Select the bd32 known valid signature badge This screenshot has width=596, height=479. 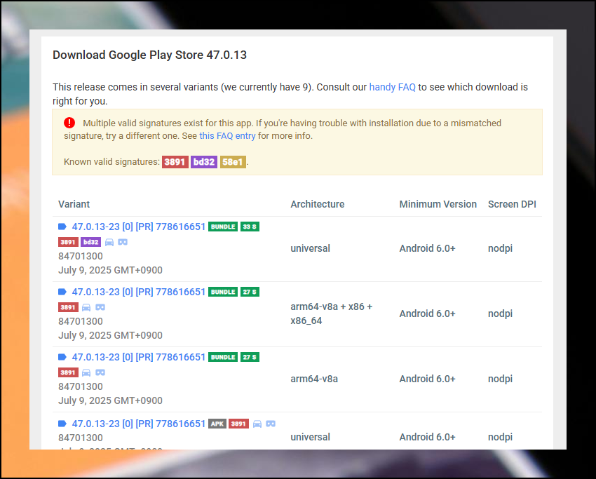coord(204,162)
